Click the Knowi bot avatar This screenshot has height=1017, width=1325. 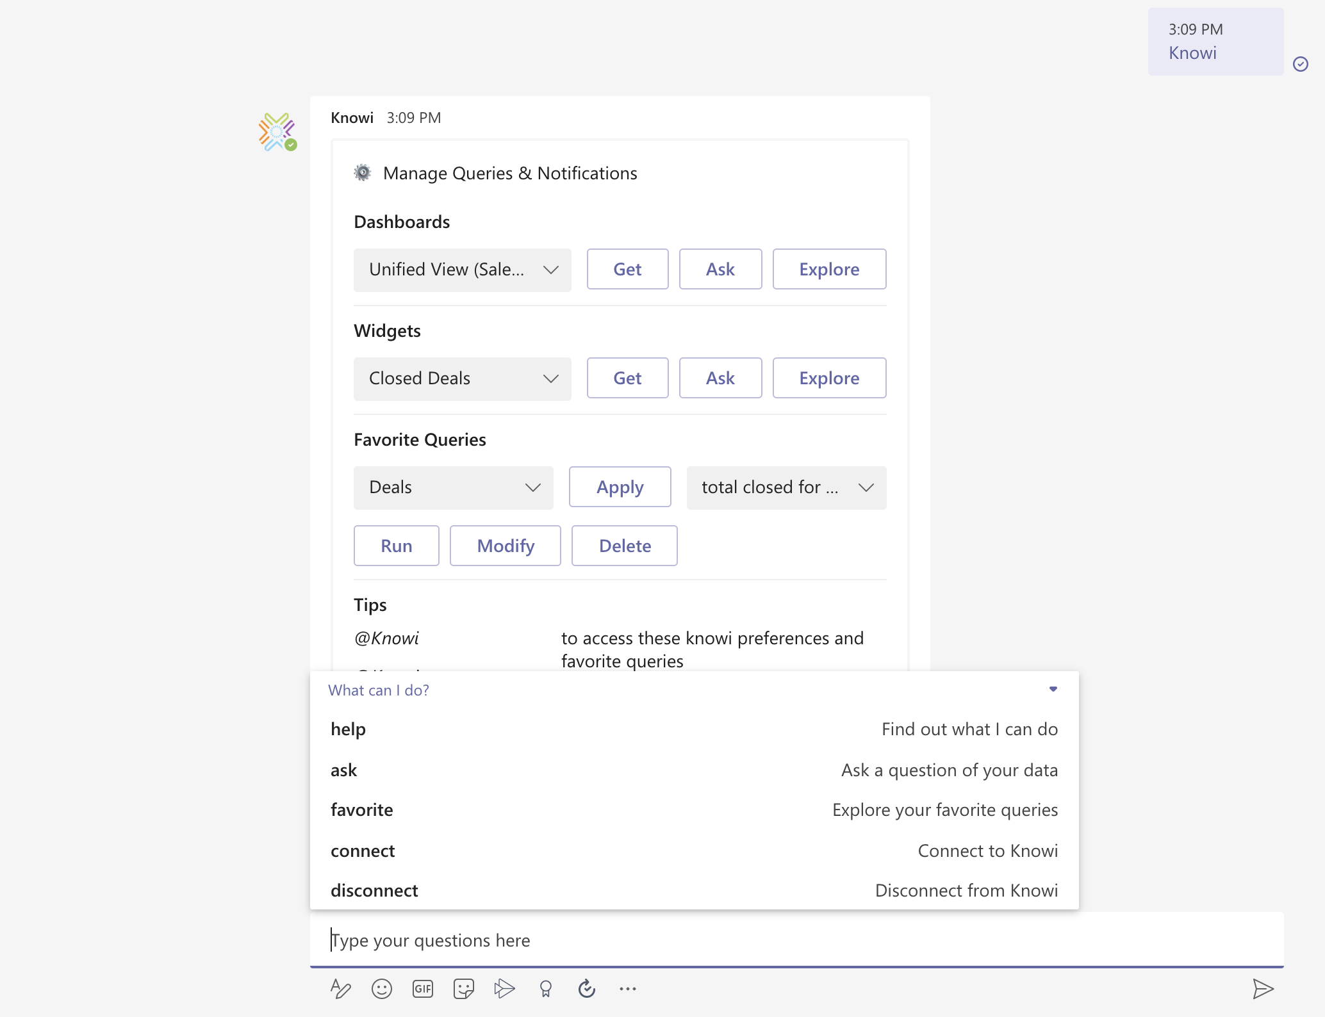tap(277, 132)
